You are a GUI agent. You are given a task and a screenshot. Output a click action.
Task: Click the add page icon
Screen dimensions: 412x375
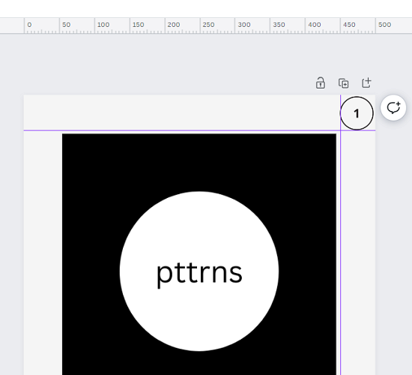(366, 83)
